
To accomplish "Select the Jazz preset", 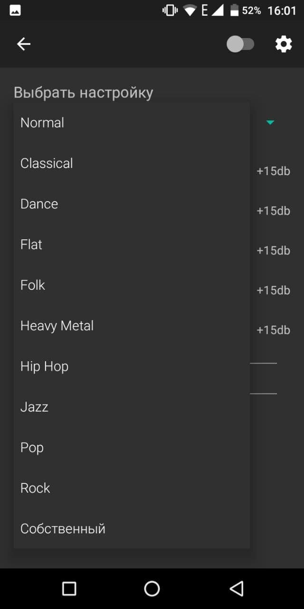I will tap(132, 407).
